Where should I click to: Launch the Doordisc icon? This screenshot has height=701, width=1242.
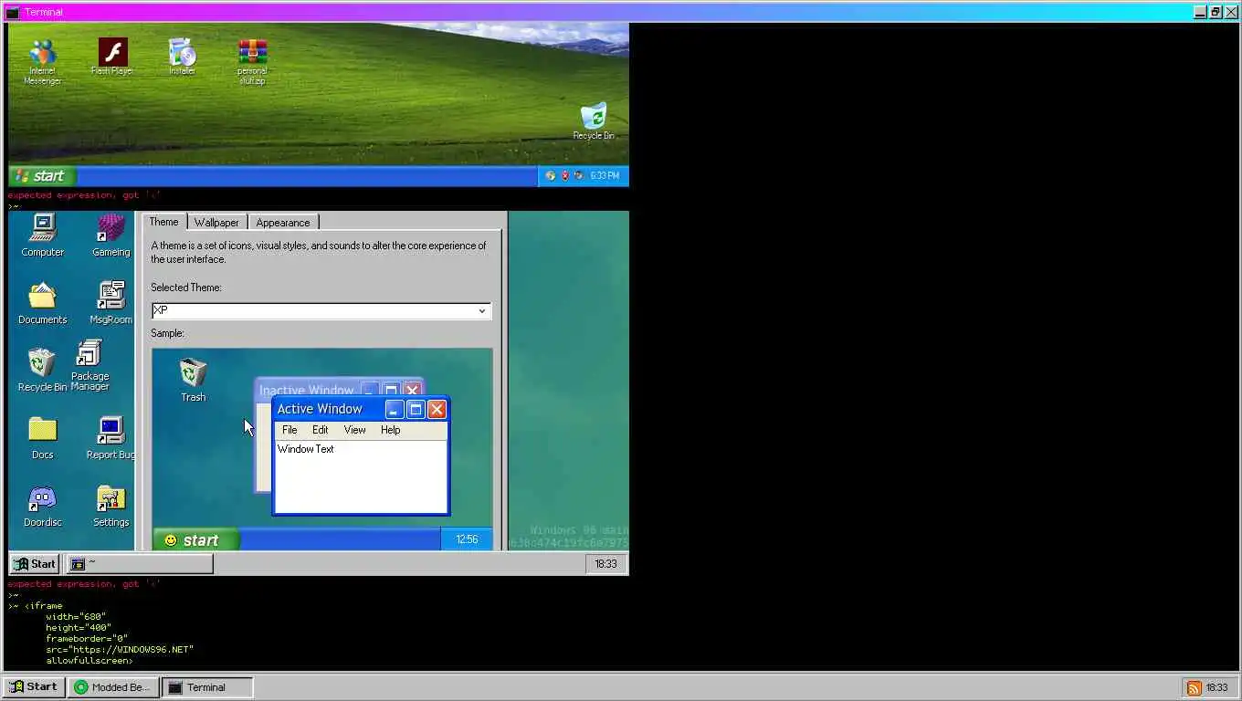[42, 507]
